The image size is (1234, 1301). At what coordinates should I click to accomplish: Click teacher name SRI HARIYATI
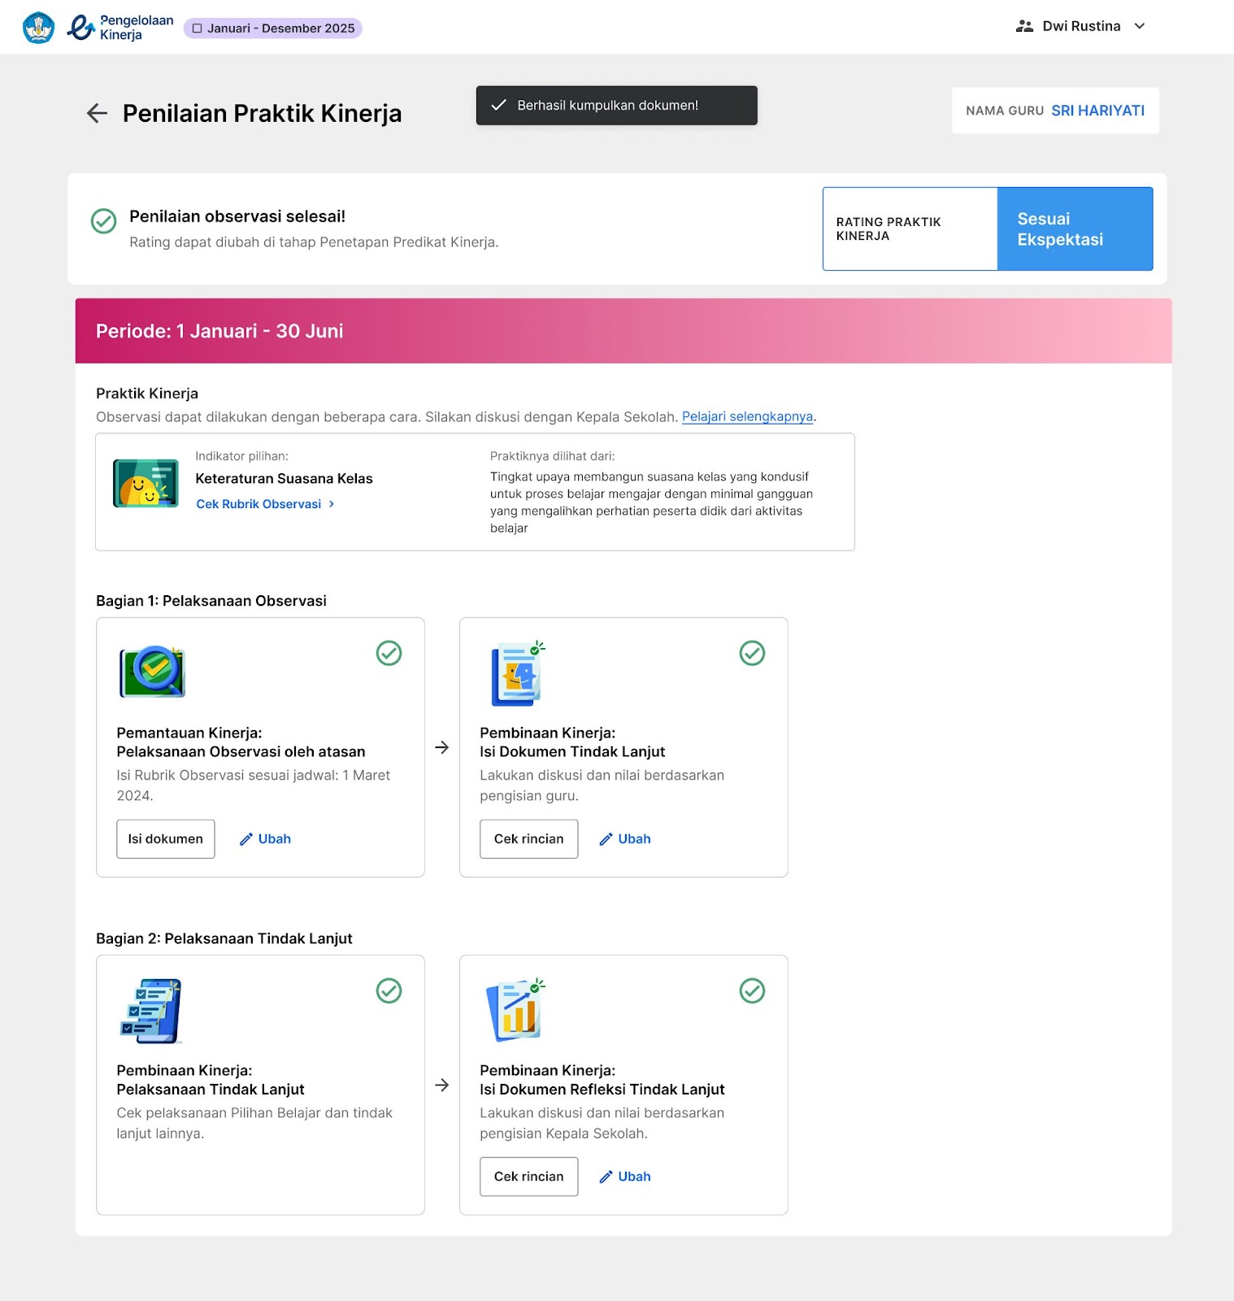click(1097, 111)
